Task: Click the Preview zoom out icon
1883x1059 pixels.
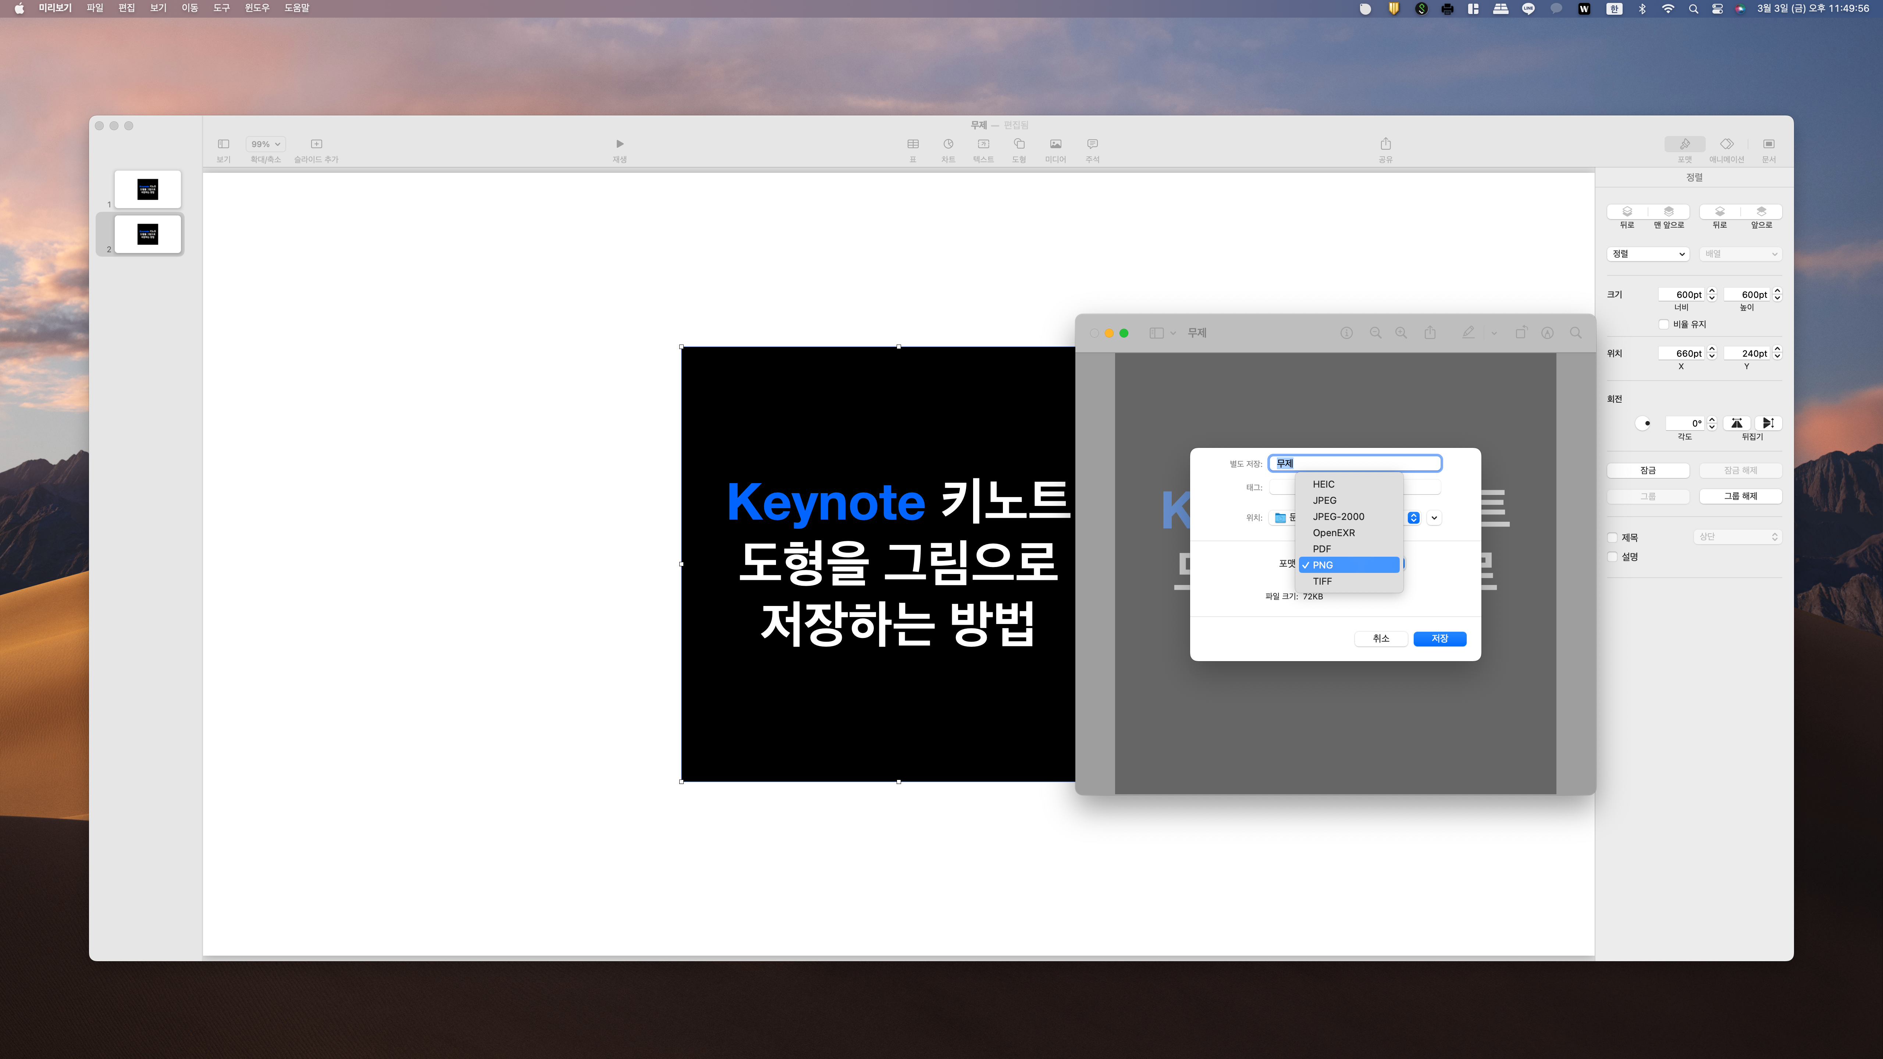Action: coord(1375,332)
